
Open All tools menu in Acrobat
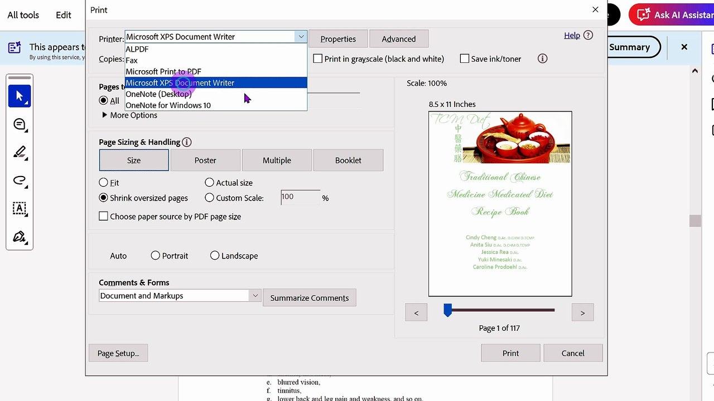[x=23, y=15]
